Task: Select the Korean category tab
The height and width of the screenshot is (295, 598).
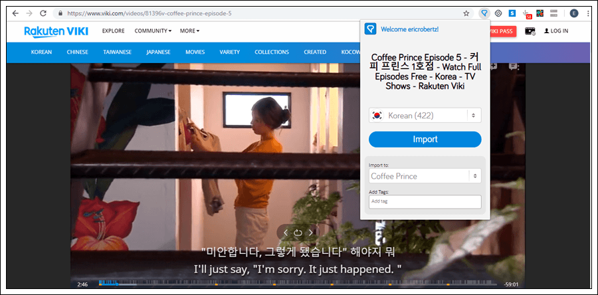Action: 41,52
